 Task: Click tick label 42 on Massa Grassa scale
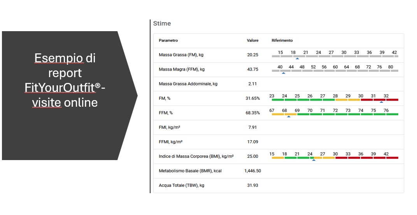click(x=394, y=53)
